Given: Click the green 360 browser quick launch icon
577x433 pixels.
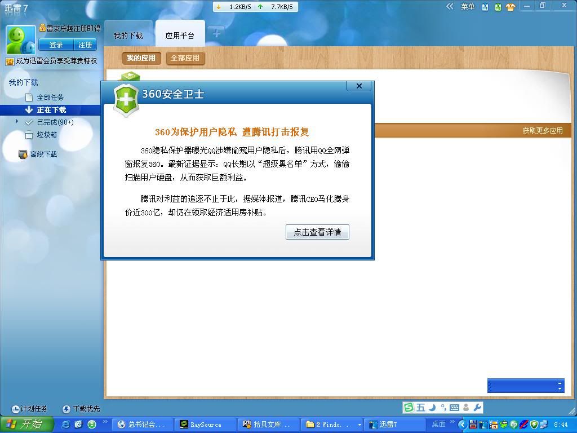Looking at the screenshot, I should [x=92, y=425].
